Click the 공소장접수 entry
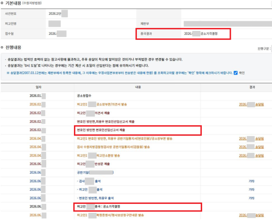The height and width of the screenshot is (221, 272). coord(84,96)
